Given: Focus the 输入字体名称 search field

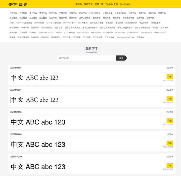Looking at the screenshot, I should pyautogui.click(x=86, y=58).
